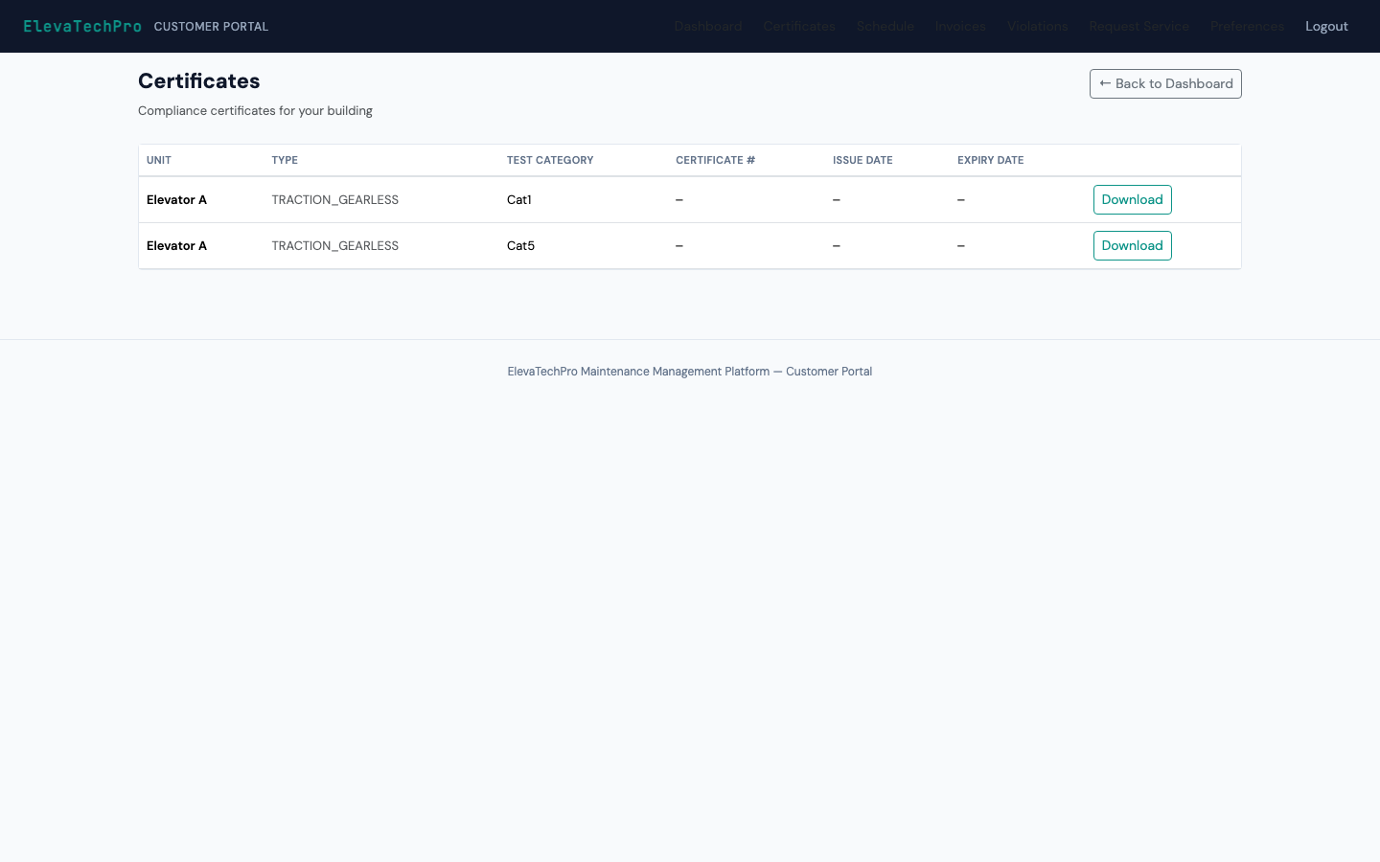Viewport: 1380px width, 862px height.
Task: Click the compliance certificates subtitle
Action: pos(255,111)
